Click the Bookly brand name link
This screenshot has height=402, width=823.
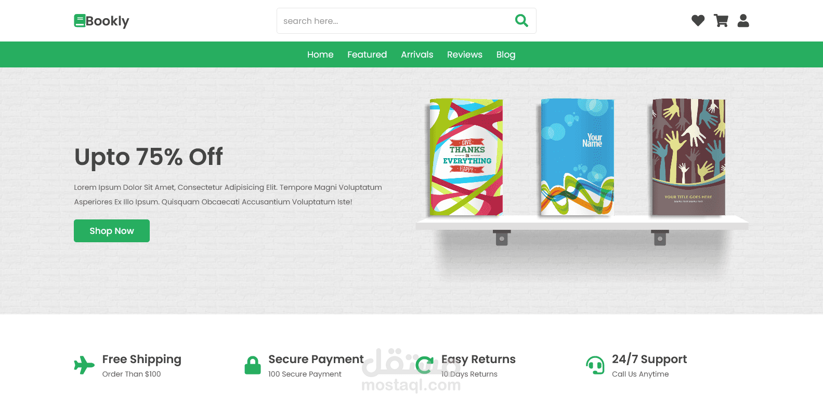(x=107, y=21)
